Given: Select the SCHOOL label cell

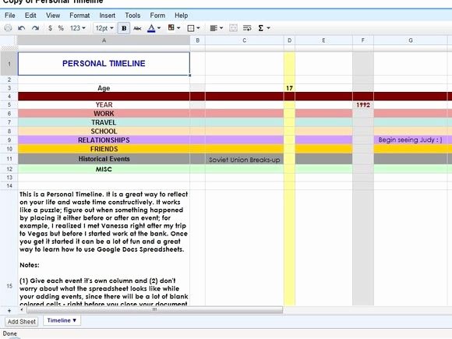Looking at the screenshot, I should [x=104, y=132].
